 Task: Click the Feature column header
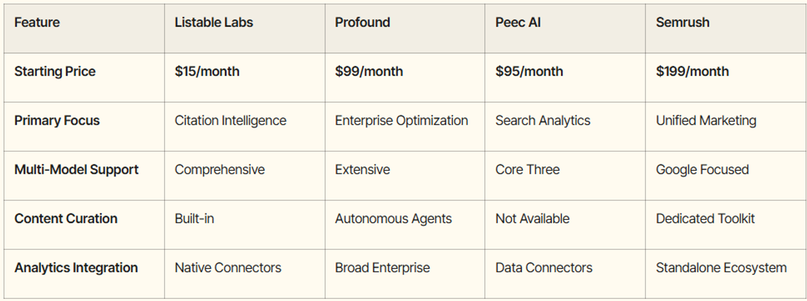(x=37, y=23)
